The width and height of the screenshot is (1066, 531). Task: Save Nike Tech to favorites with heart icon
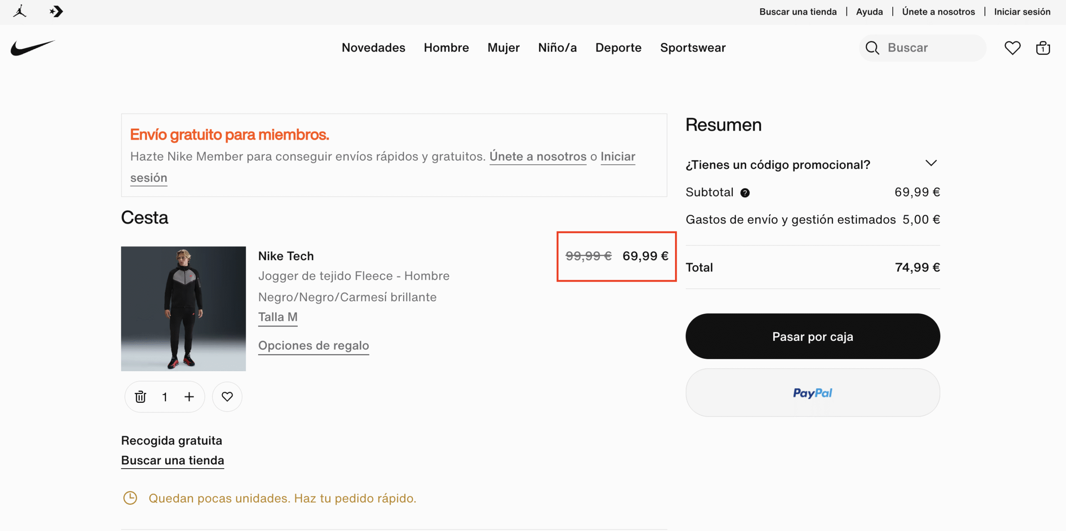pos(227,396)
